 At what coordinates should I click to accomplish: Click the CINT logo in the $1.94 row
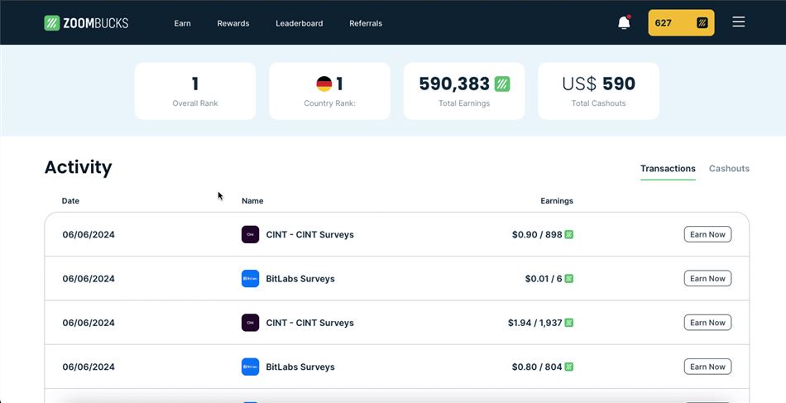[x=250, y=323]
